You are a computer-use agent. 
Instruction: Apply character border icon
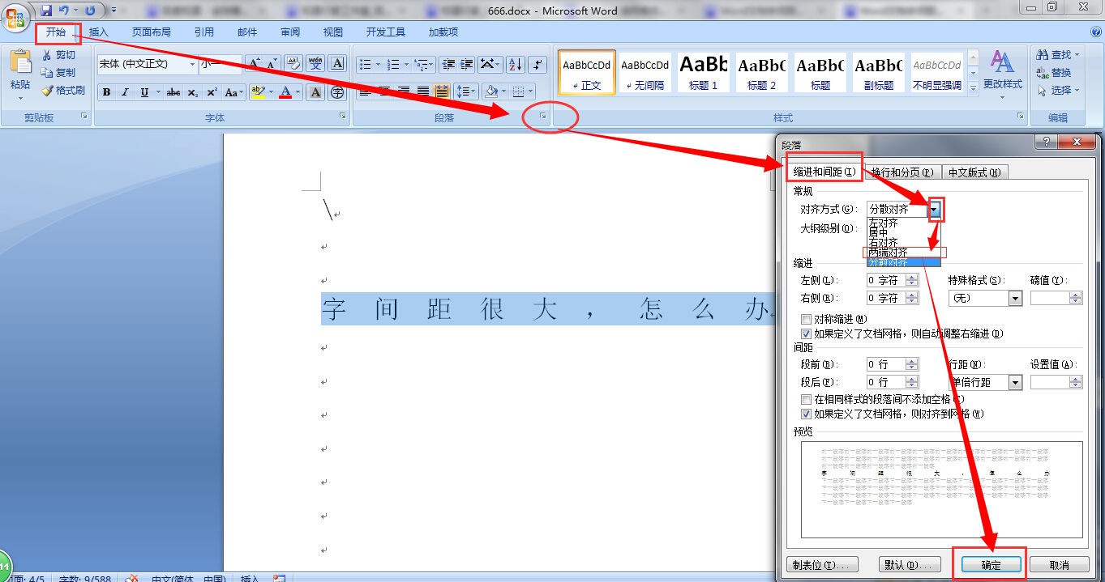pyautogui.click(x=338, y=64)
